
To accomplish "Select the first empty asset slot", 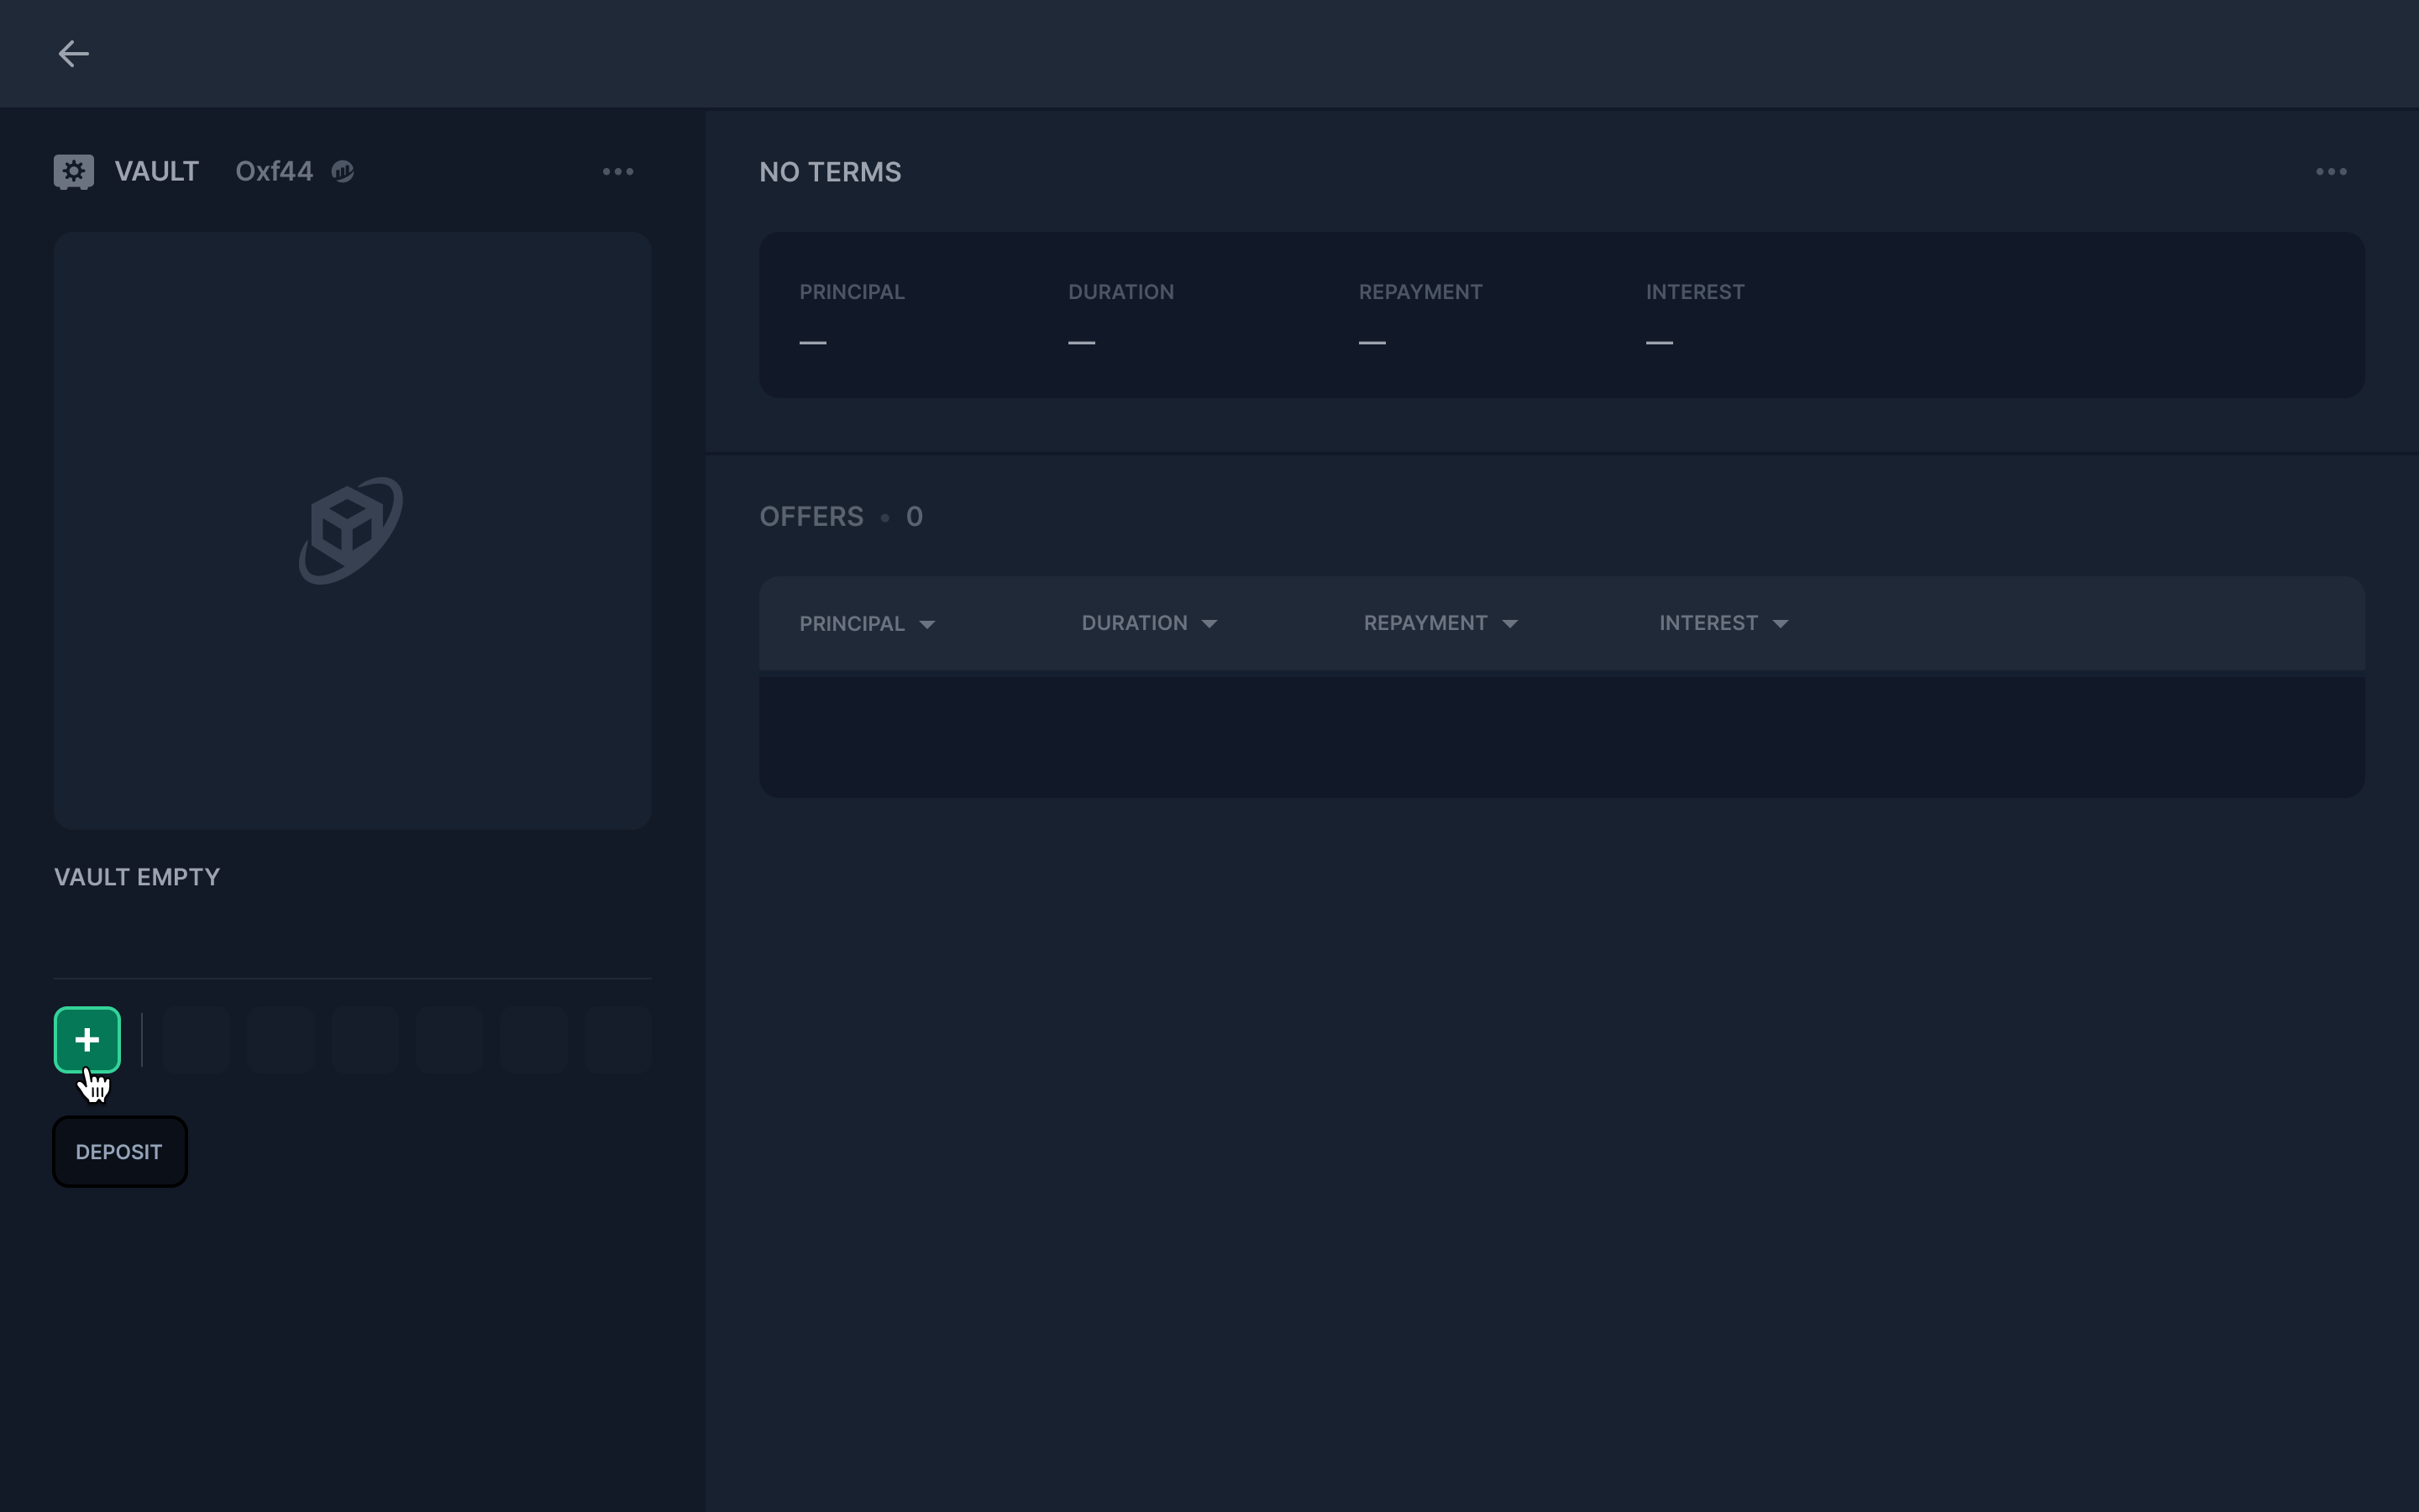I will (x=196, y=1040).
